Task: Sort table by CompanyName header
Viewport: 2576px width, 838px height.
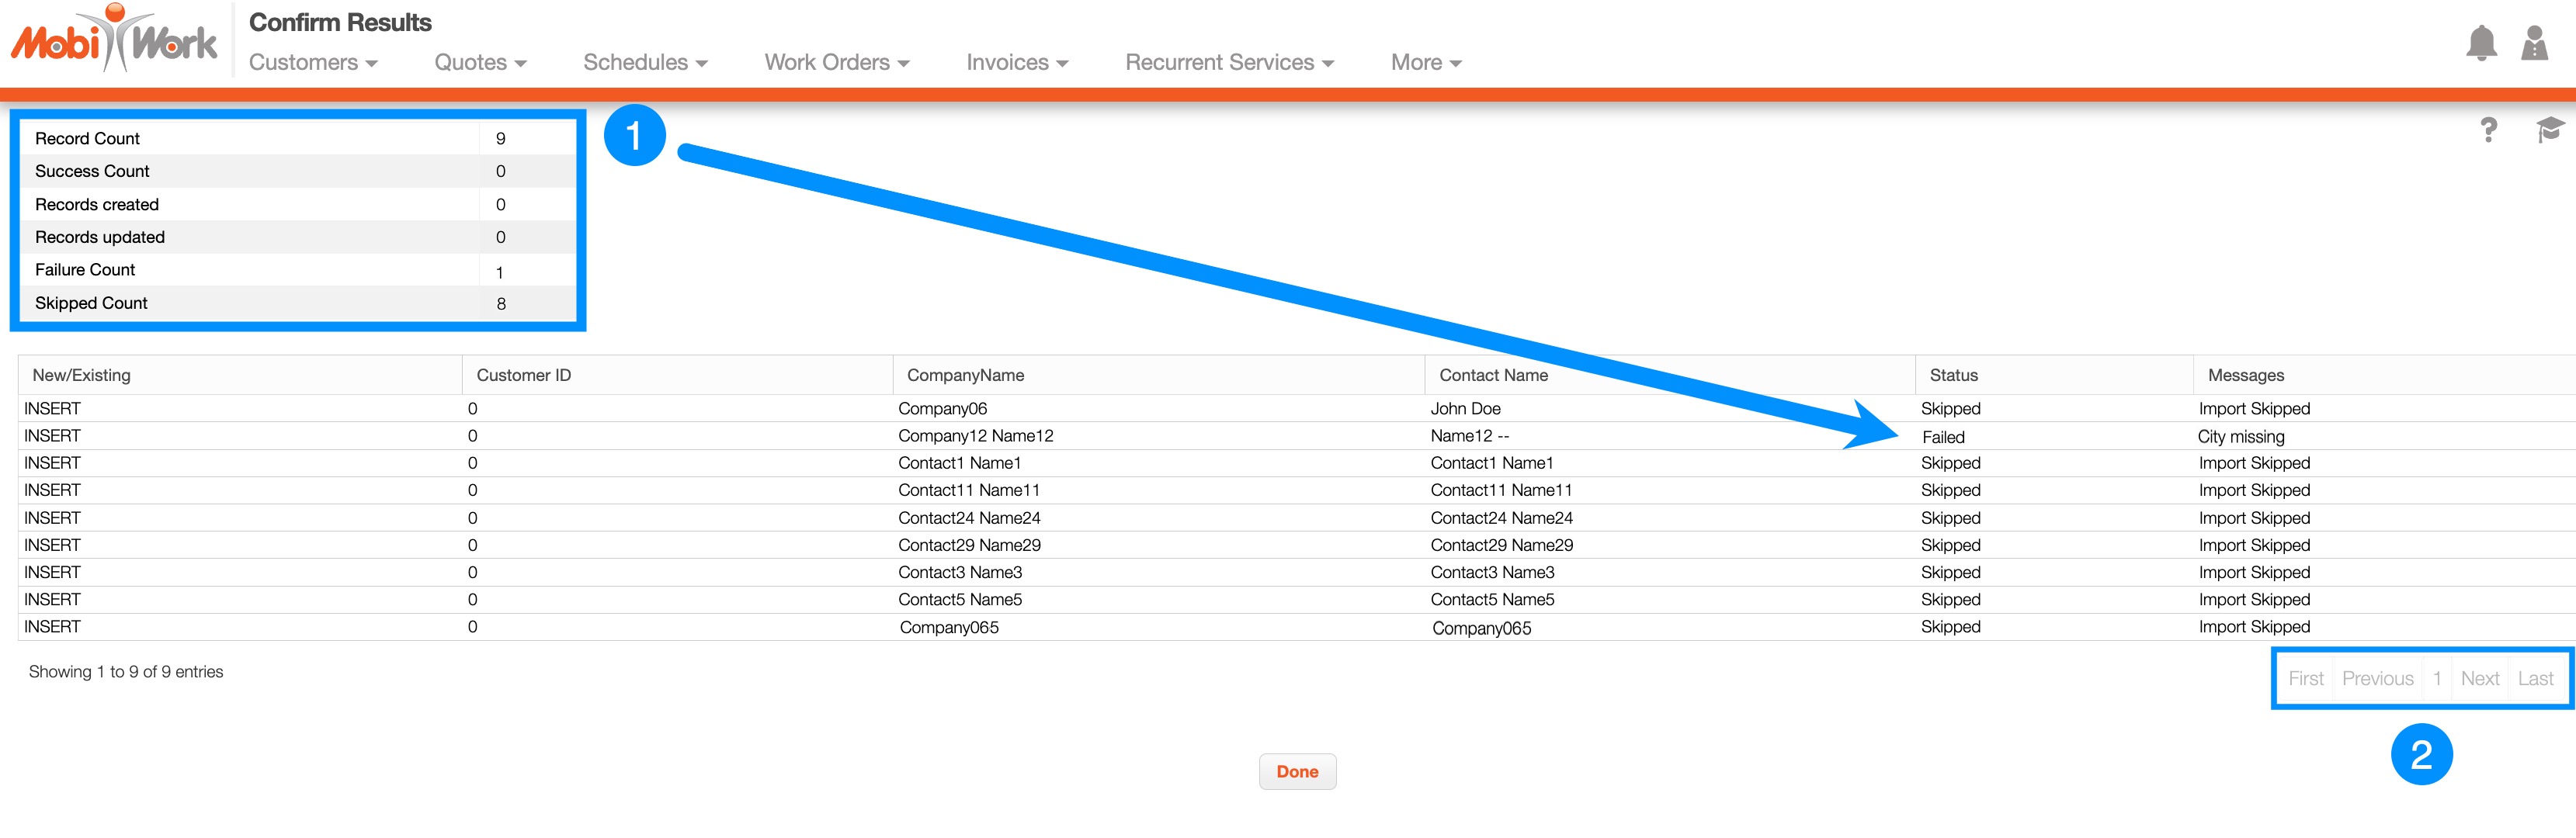Action: coord(965,375)
